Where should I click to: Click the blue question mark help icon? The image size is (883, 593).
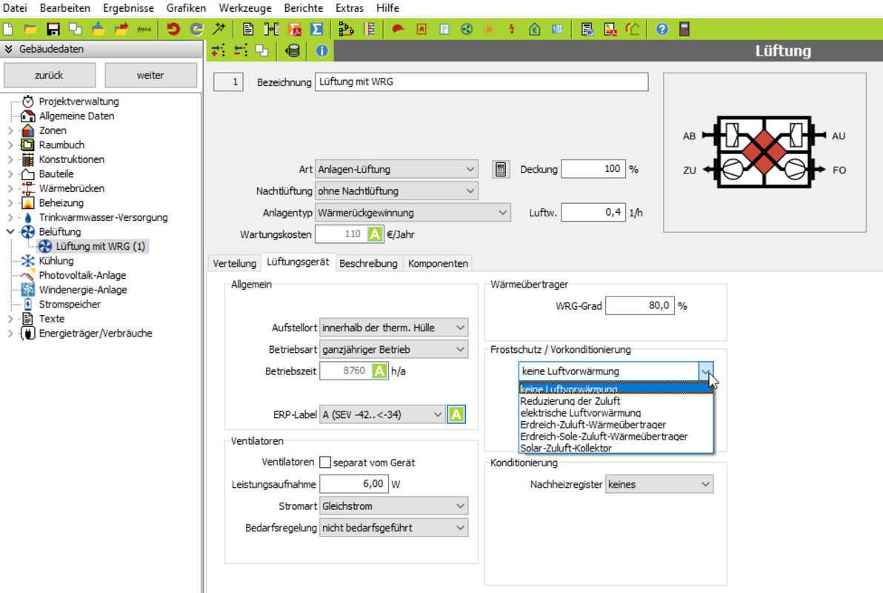(x=662, y=29)
